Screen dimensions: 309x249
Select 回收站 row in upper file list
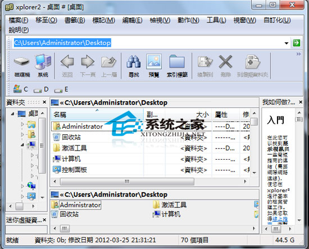pos(150,137)
